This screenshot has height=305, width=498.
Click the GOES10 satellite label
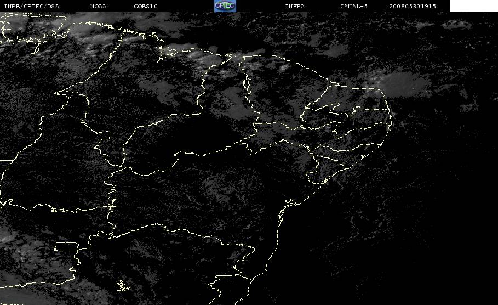(146, 6)
